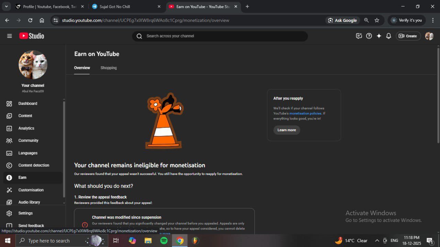
Task: Expand the browser tab search dropdown
Action: (6, 7)
